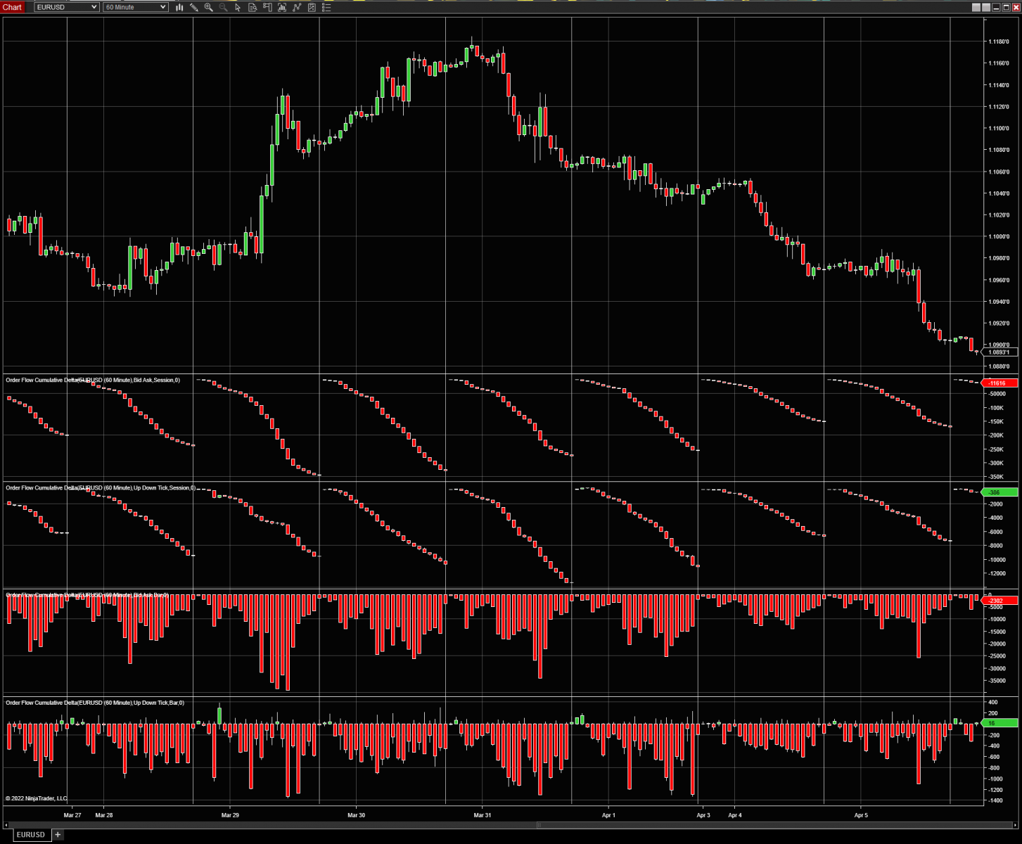Image resolution: width=1022 pixels, height=844 pixels.
Task: Click the scrollbar left arrow
Action: [8, 824]
